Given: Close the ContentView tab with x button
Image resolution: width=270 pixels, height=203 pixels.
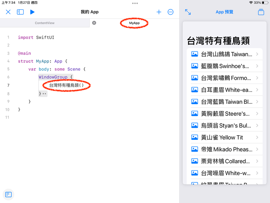Looking at the screenshot, I should click(x=94, y=23).
